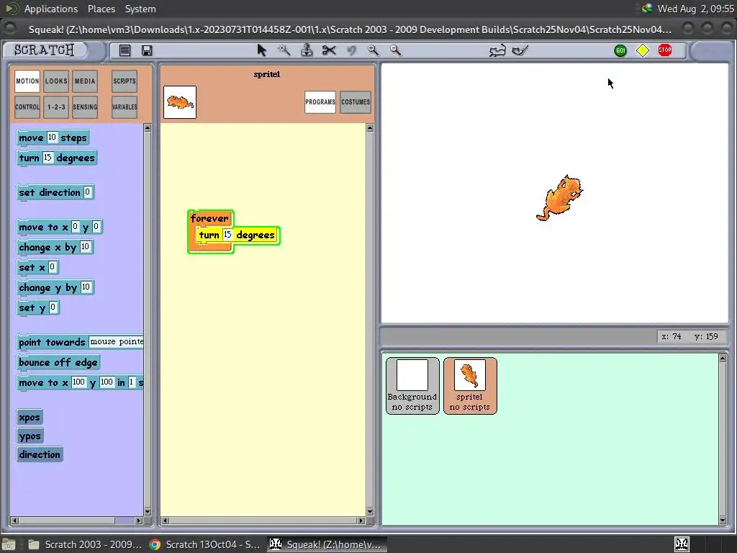This screenshot has width=737, height=553.
Task: Select the Background thumbnail in sprite list
Action: pyautogui.click(x=412, y=386)
